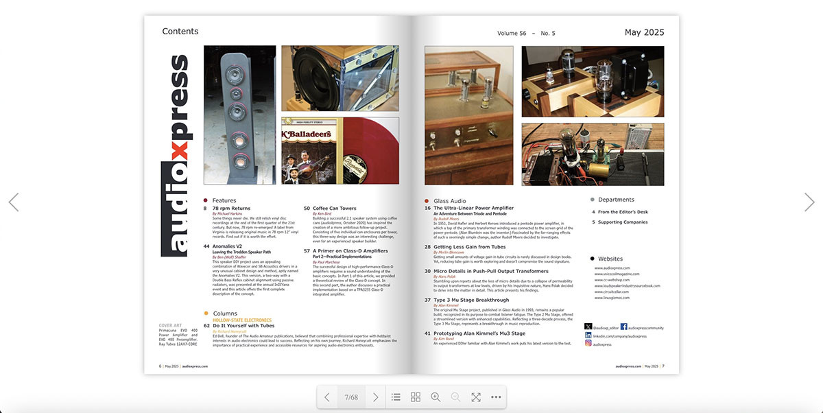Viewport: 823px width, 413px height.
Task: Click the tall tower speaker photo
Action: coord(240,115)
